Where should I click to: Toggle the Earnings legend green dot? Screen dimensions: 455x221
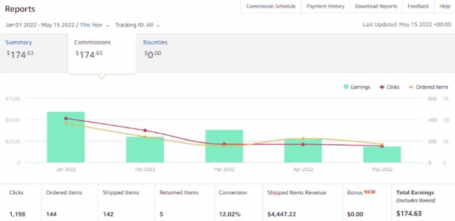point(346,87)
